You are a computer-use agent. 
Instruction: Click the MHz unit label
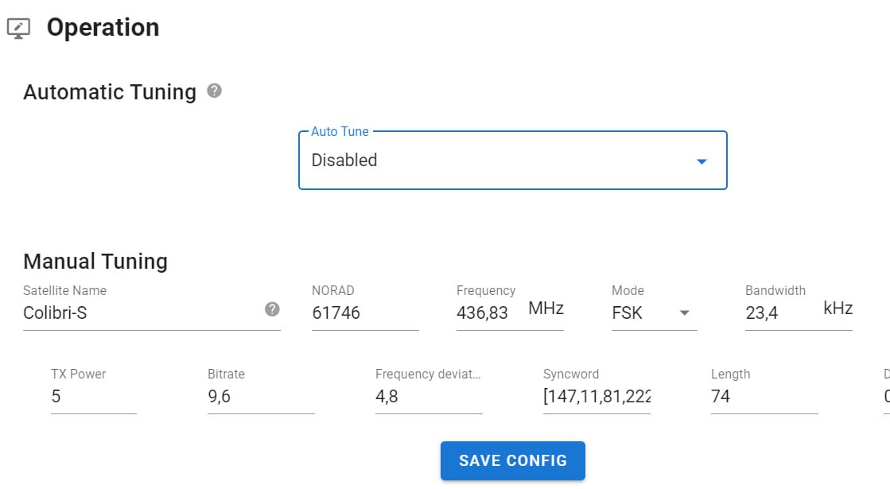pyautogui.click(x=546, y=308)
